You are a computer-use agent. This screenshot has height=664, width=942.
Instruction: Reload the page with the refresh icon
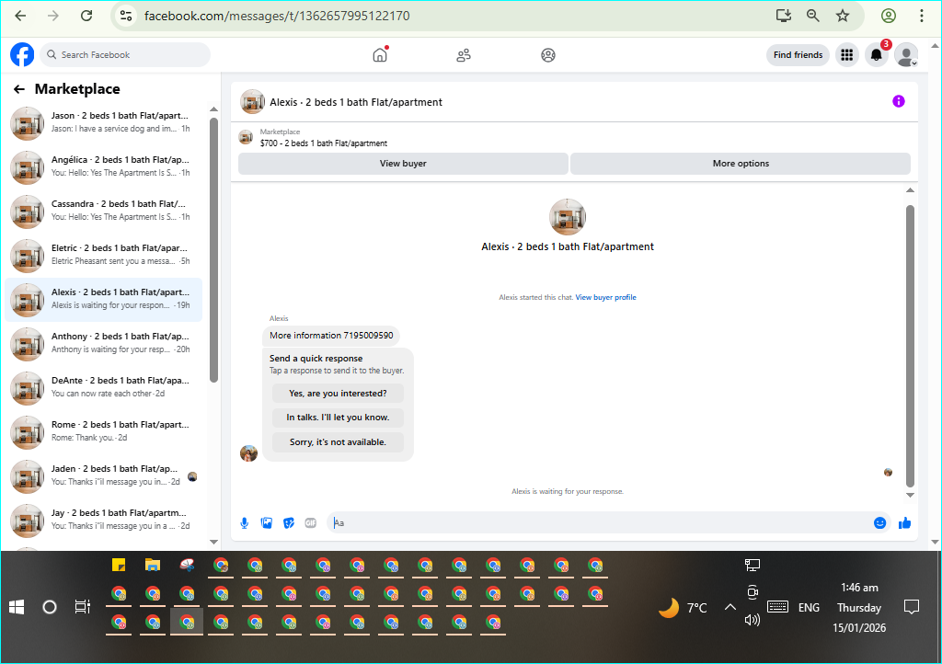86,16
